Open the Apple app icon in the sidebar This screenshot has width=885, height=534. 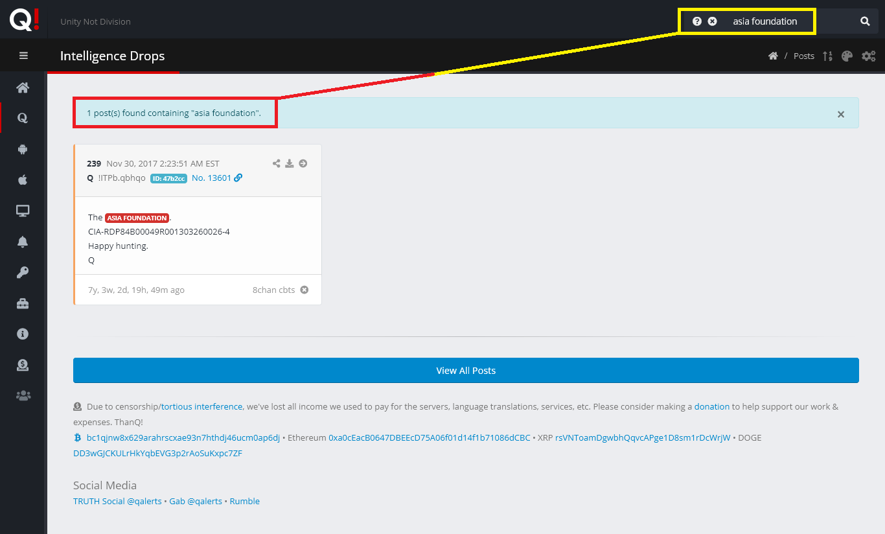[23, 180]
